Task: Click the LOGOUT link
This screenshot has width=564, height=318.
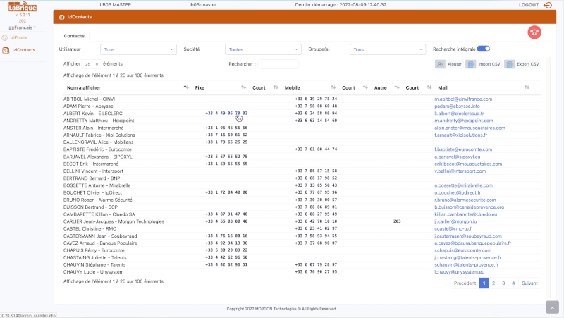Action: (x=529, y=5)
